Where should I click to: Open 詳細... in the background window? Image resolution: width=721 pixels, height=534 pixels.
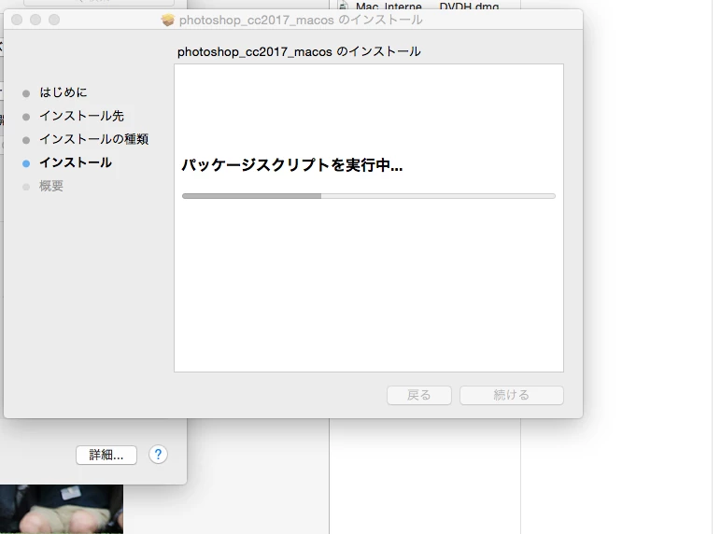pos(106,455)
